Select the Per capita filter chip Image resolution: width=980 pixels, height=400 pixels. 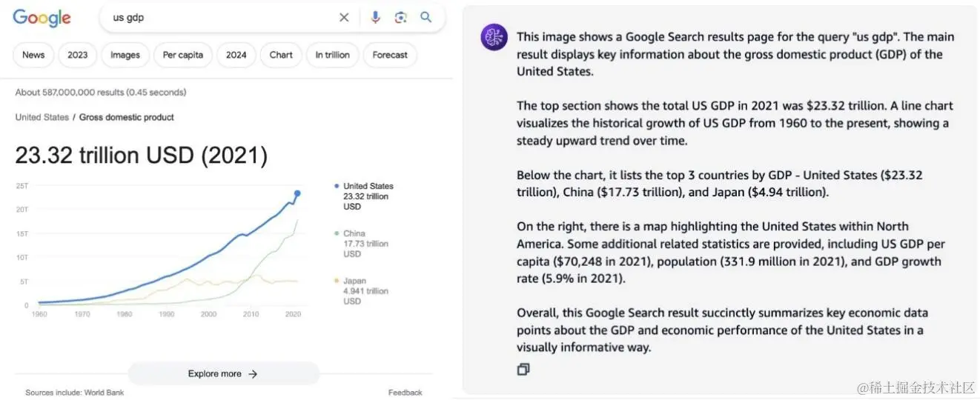coord(183,55)
